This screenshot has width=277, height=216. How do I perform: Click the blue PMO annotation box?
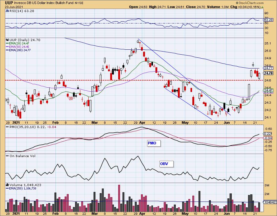[154, 143]
